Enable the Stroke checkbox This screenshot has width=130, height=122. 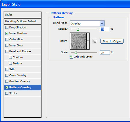coord(7,93)
